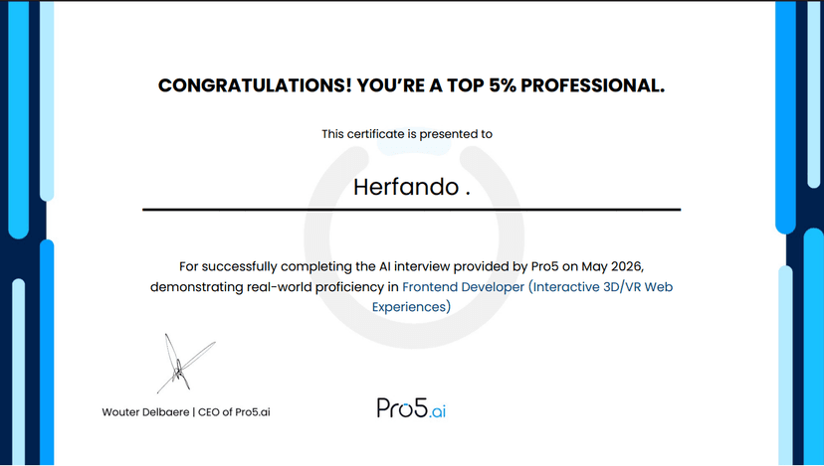The image size is (824, 466).
Task: Select the recipient name 'Herfando .'
Action: tap(411, 187)
